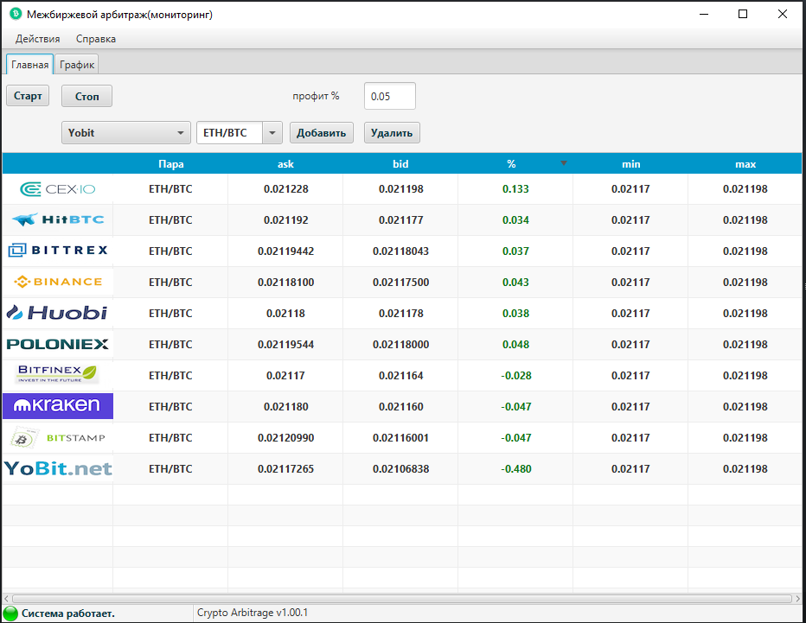Click ETH/BTC pair cell in Kraken row
The height and width of the screenshot is (623, 806).
pos(170,406)
